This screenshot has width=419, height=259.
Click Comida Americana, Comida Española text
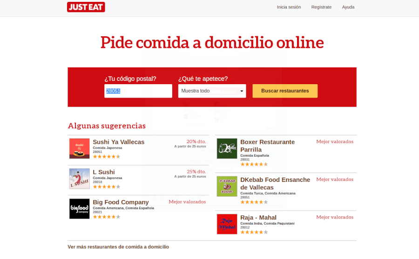123,208
